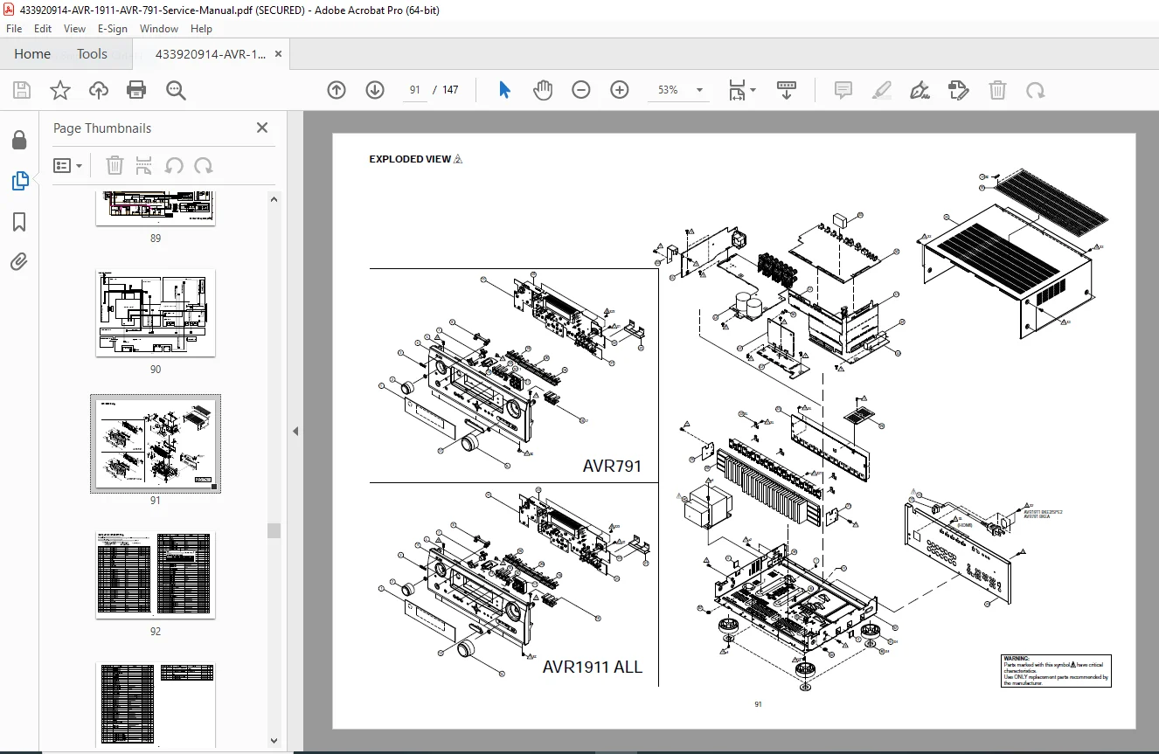Zoom out with the minus circle icon
The width and height of the screenshot is (1159, 754).
click(x=581, y=90)
